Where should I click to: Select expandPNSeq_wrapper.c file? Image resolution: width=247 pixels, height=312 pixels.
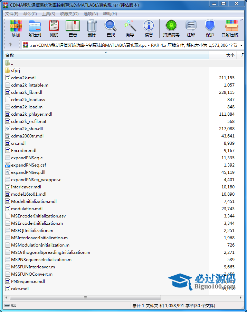36,180
